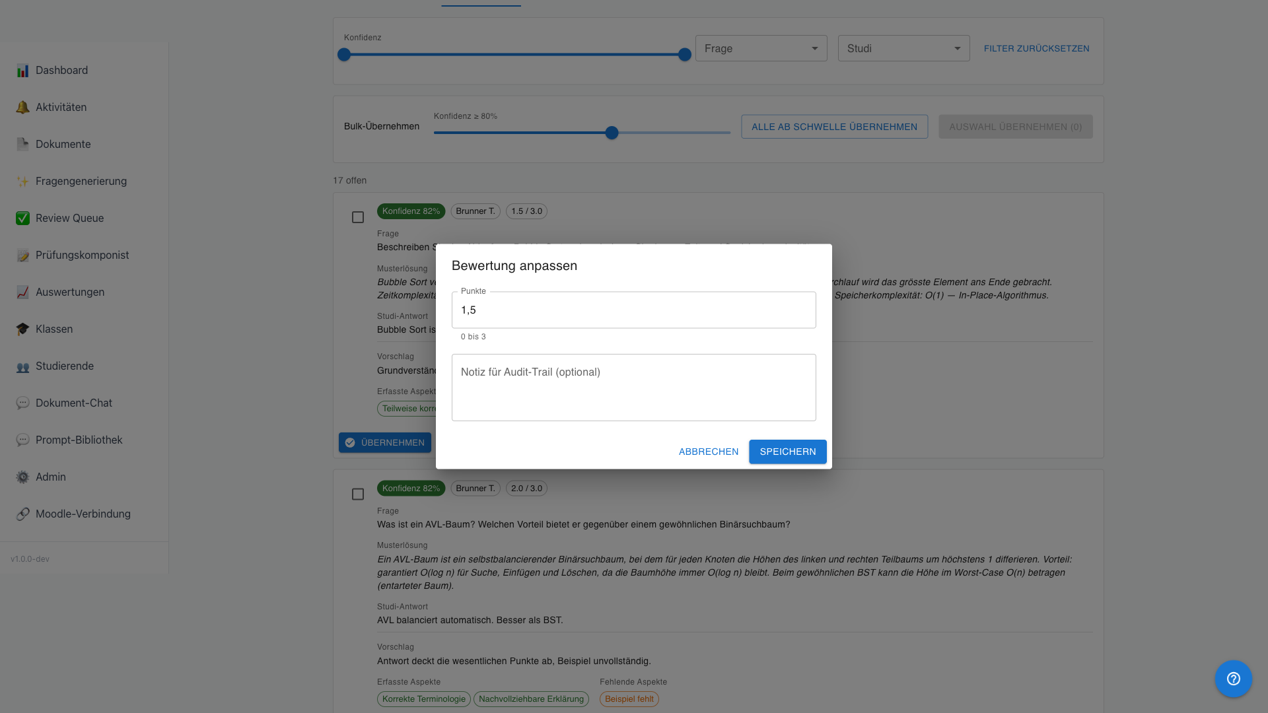Click the Beispiel fehlt missing aspect chip
Viewport: 1268px width, 713px height.
pyautogui.click(x=629, y=699)
